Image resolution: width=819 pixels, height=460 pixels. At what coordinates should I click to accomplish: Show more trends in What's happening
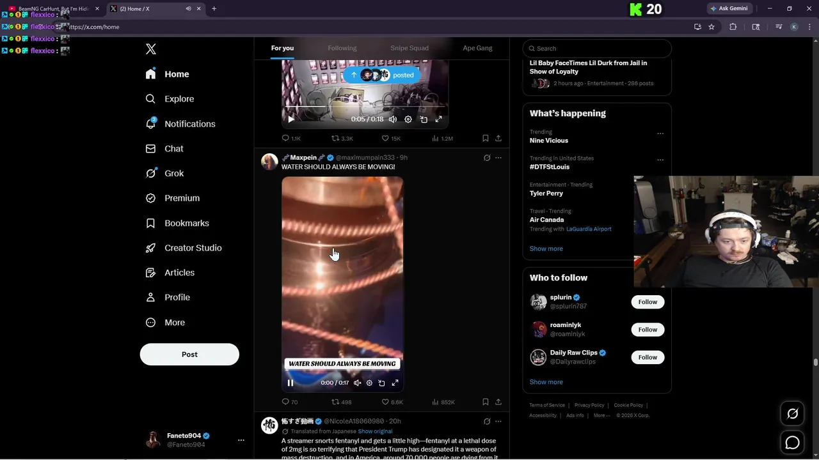(x=546, y=249)
